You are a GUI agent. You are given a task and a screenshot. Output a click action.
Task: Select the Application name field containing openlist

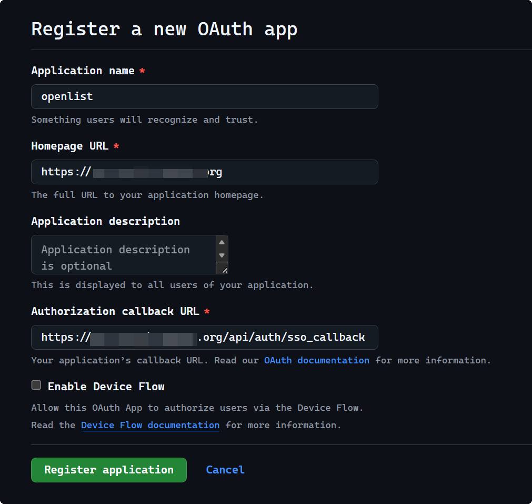(x=204, y=96)
